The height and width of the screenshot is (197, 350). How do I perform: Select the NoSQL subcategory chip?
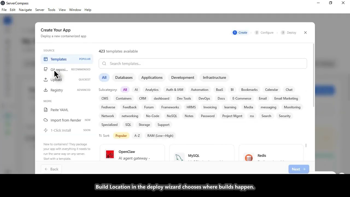click(x=172, y=116)
